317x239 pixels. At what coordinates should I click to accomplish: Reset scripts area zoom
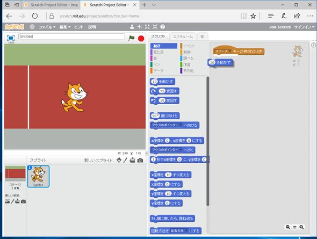(x=295, y=227)
